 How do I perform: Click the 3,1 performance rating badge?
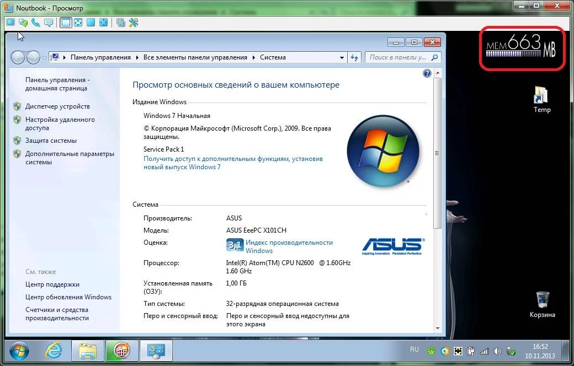tap(235, 245)
